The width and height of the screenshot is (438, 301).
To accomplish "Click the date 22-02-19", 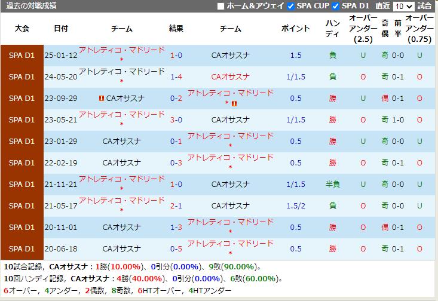I will point(61,163).
